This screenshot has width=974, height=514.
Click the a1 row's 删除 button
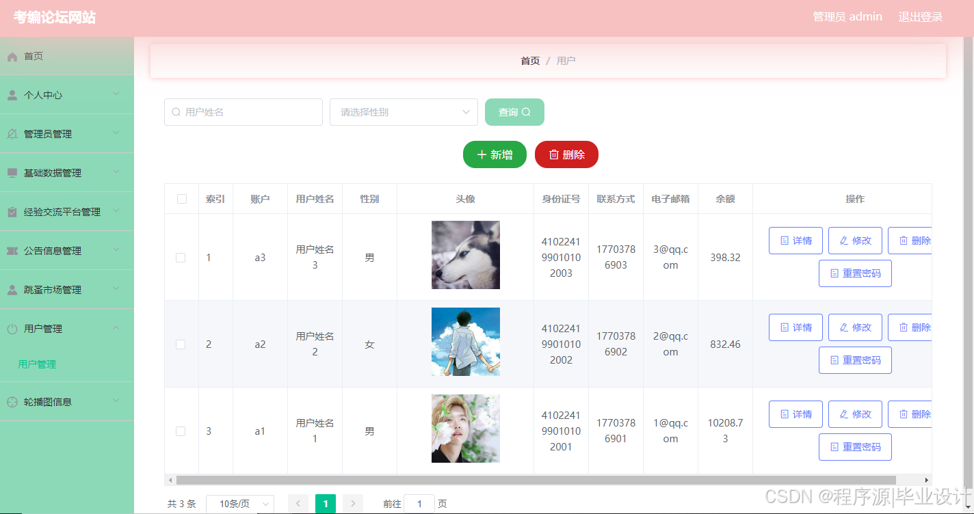[x=910, y=414]
